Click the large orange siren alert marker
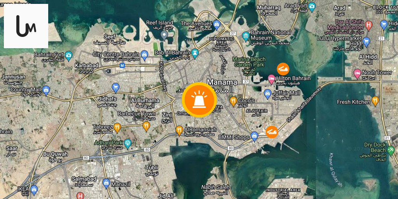The width and height of the screenshot is (398, 199). [199, 99]
